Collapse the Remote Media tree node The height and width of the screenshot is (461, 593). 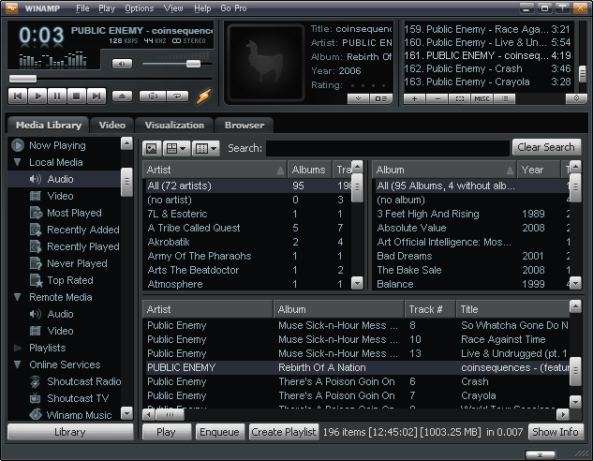18,297
